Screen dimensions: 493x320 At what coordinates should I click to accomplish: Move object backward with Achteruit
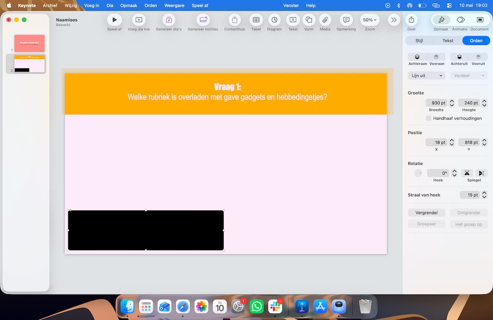[x=459, y=57]
